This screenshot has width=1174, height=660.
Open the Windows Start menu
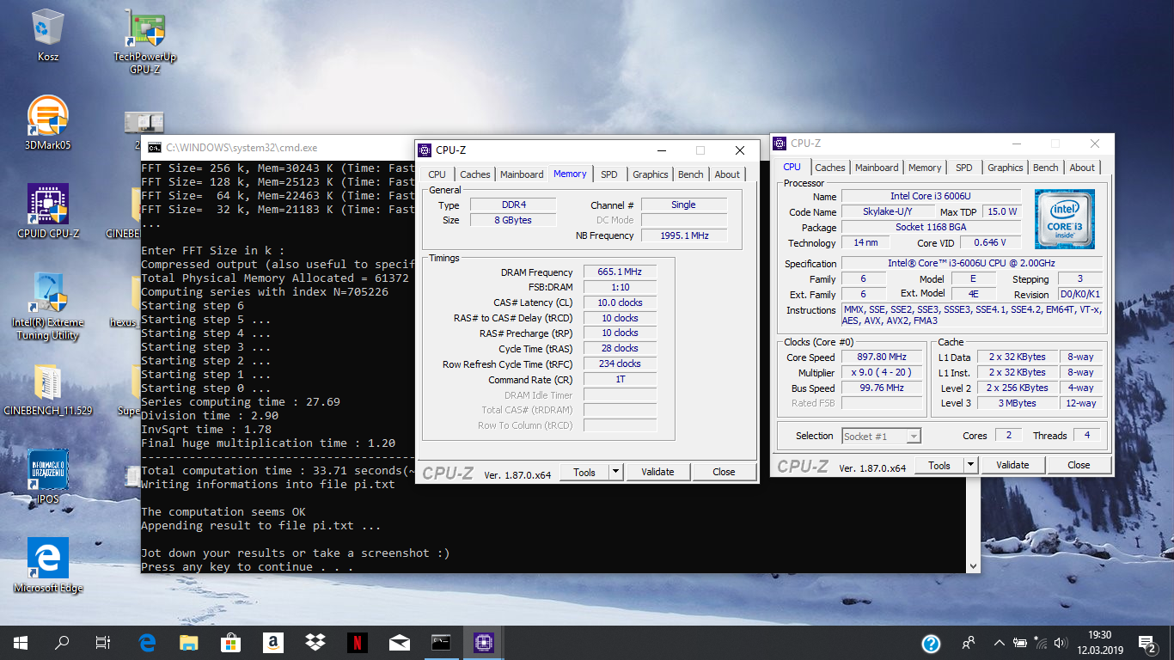tap(21, 643)
